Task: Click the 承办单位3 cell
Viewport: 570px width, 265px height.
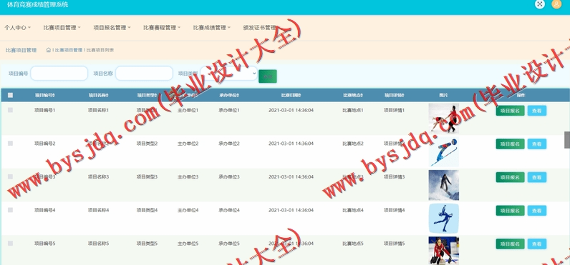Action: coord(229,177)
